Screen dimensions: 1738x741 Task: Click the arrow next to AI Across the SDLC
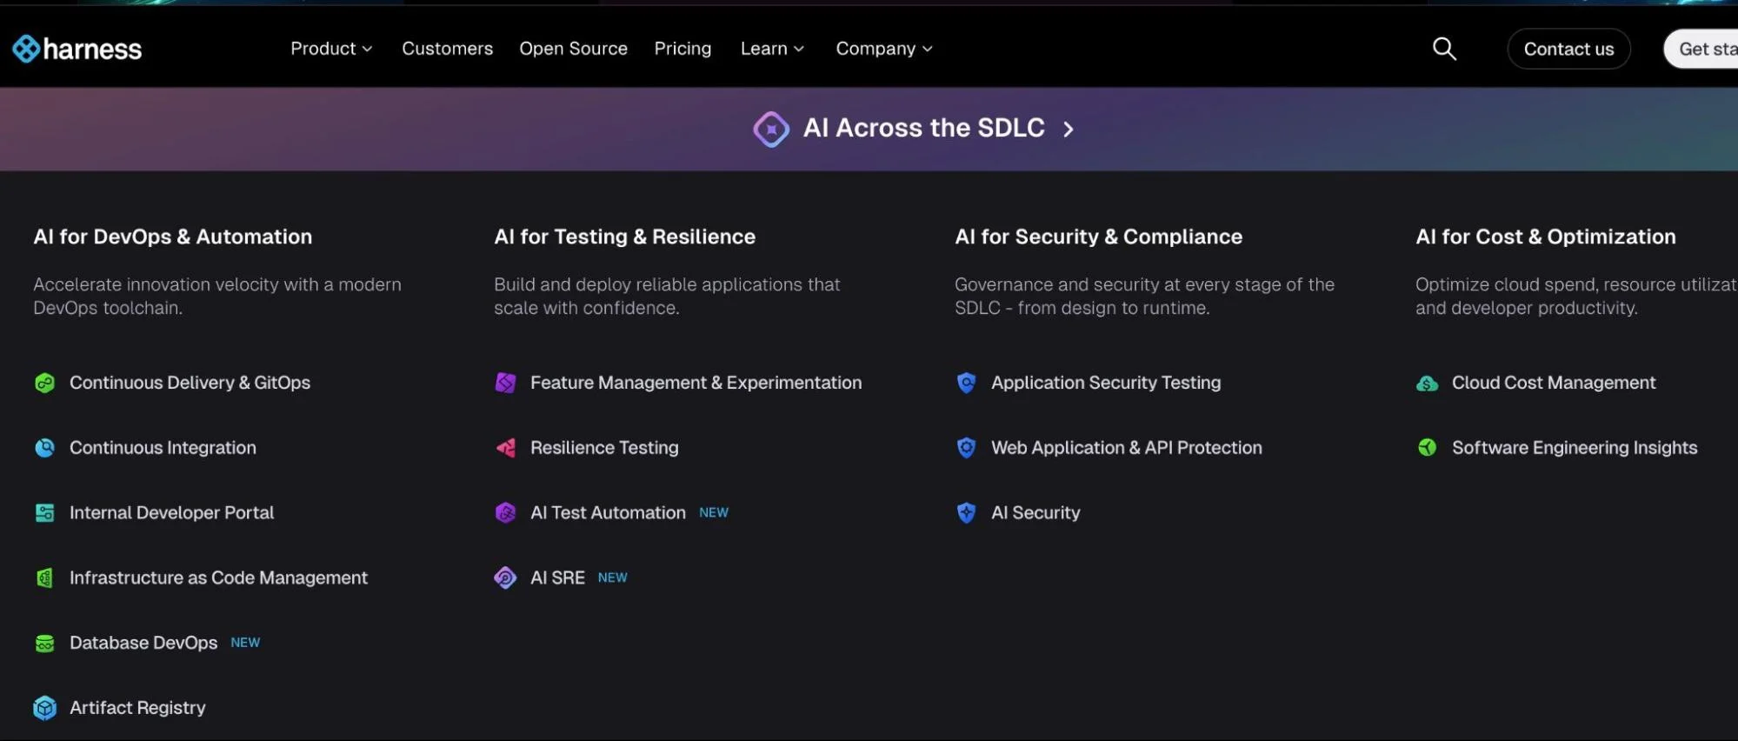click(x=1068, y=129)
